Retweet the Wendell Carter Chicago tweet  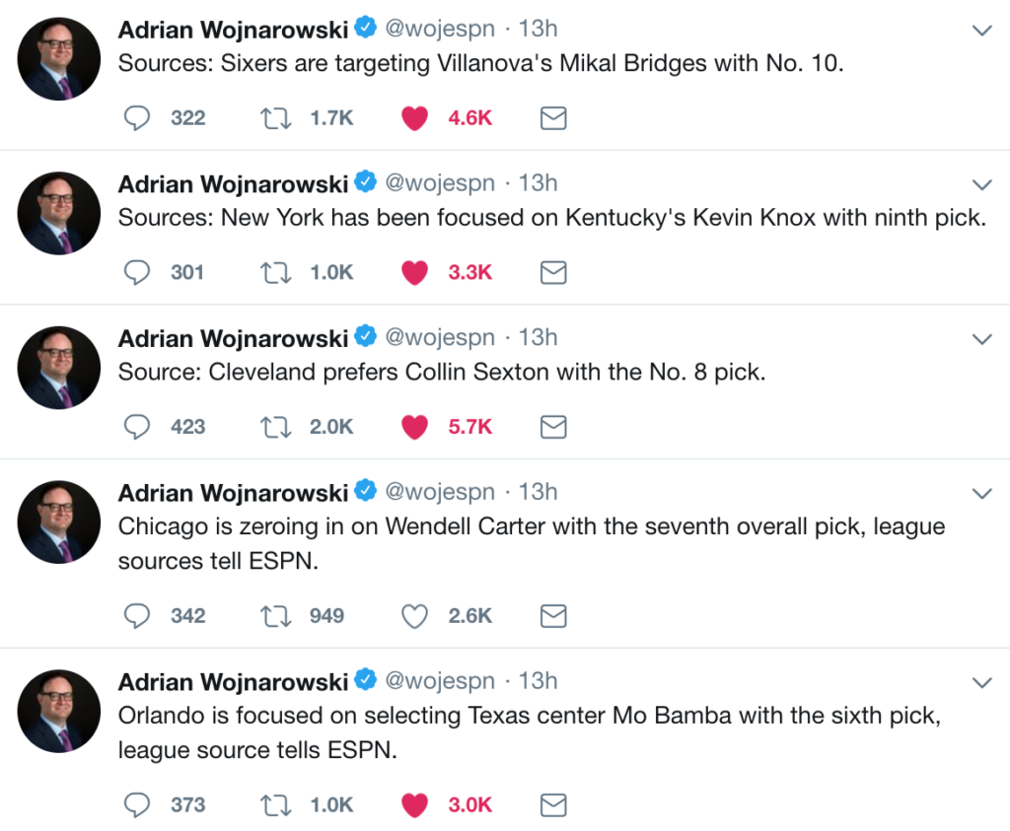click(275, 616)
